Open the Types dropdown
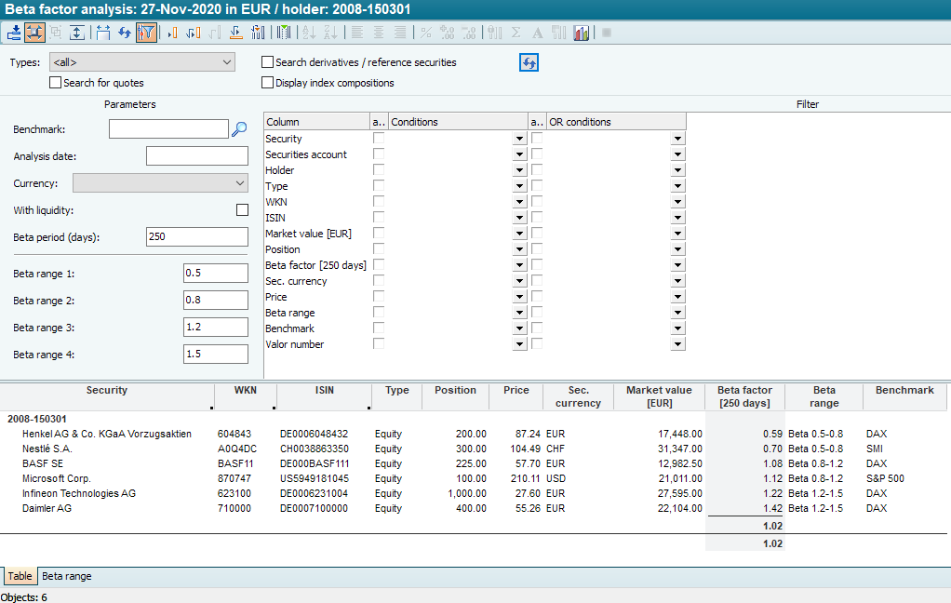951x603 pixels. coord(143,62)
